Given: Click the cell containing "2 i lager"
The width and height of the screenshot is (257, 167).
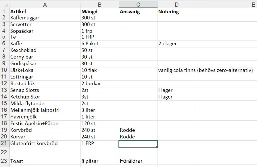Looking at the screenshot, I should pos(176,44).
